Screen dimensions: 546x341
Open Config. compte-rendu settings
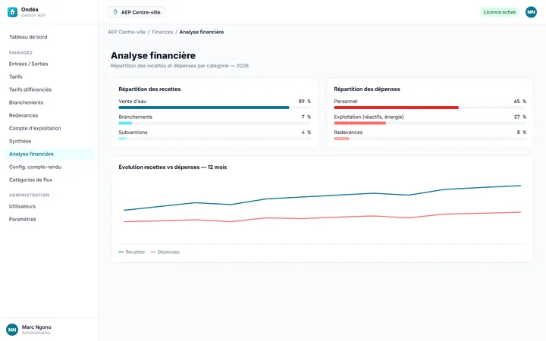pos(35,167)
